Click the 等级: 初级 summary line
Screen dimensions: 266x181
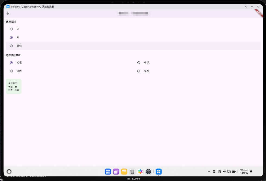tap(14, 90)
